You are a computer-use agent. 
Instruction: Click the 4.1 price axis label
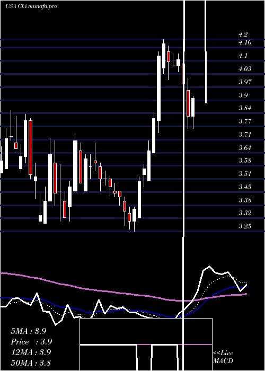point(243,56)
